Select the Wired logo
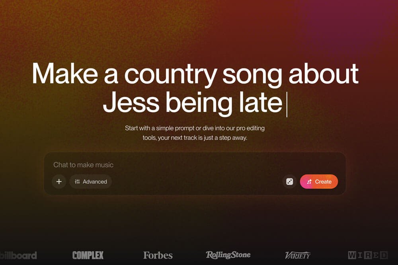The image size is (398, 265). click(x=368, y=255)
